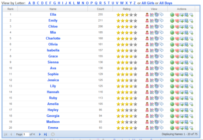Rate Hayley using the third star
Viewport: 203px width, 140px height.
pos(127,110)
